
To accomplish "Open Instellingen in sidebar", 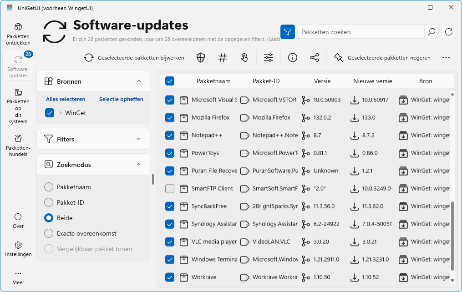I will (x=18, y=249).
